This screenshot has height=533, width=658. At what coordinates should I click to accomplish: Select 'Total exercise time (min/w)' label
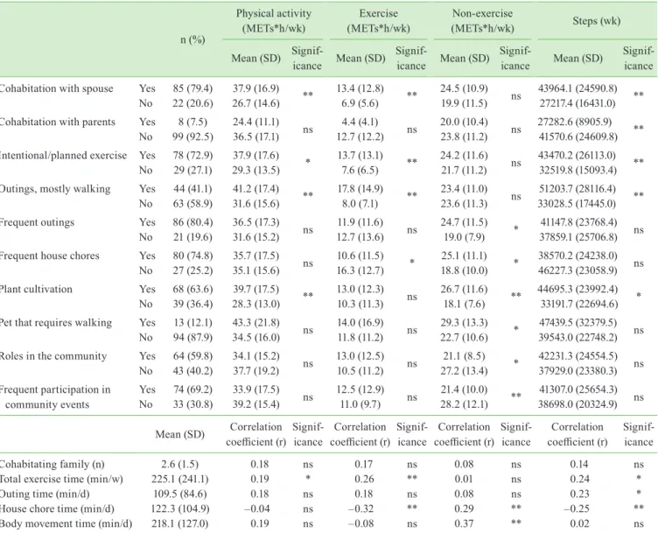[61, 480]
